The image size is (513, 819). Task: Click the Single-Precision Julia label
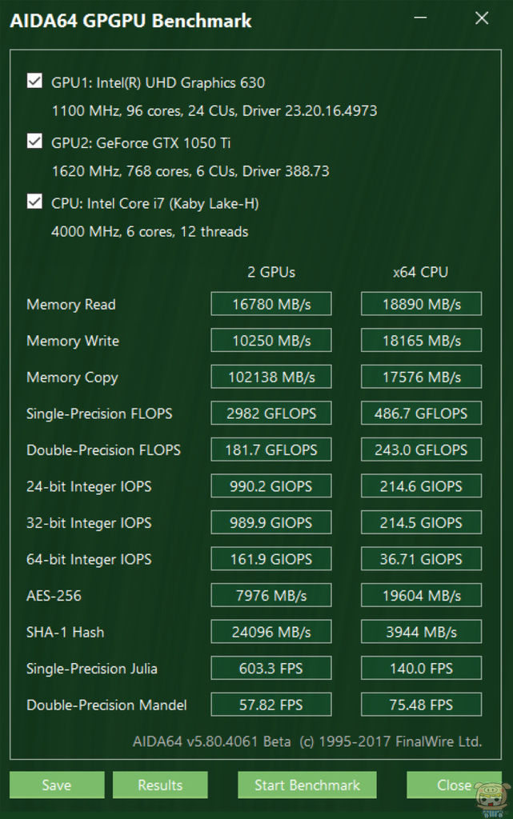91,669
